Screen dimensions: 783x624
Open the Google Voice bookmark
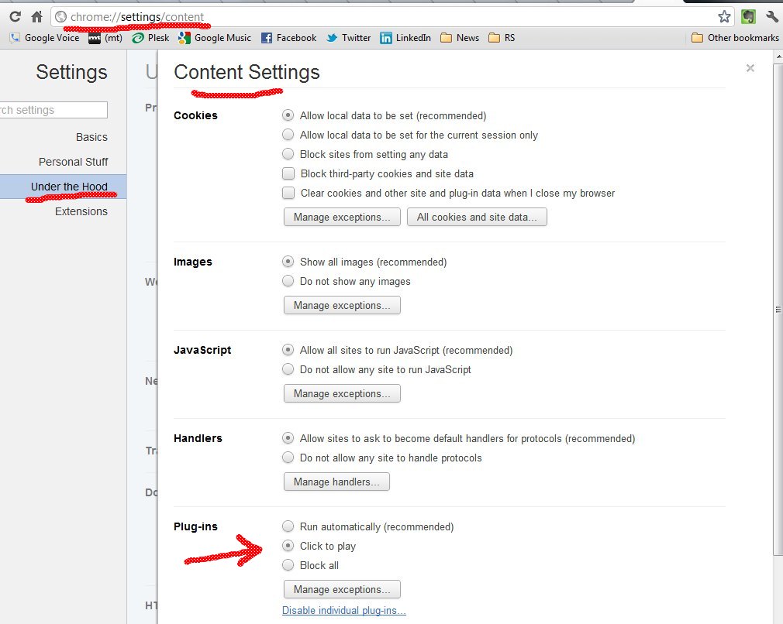[x=44, y=37]
